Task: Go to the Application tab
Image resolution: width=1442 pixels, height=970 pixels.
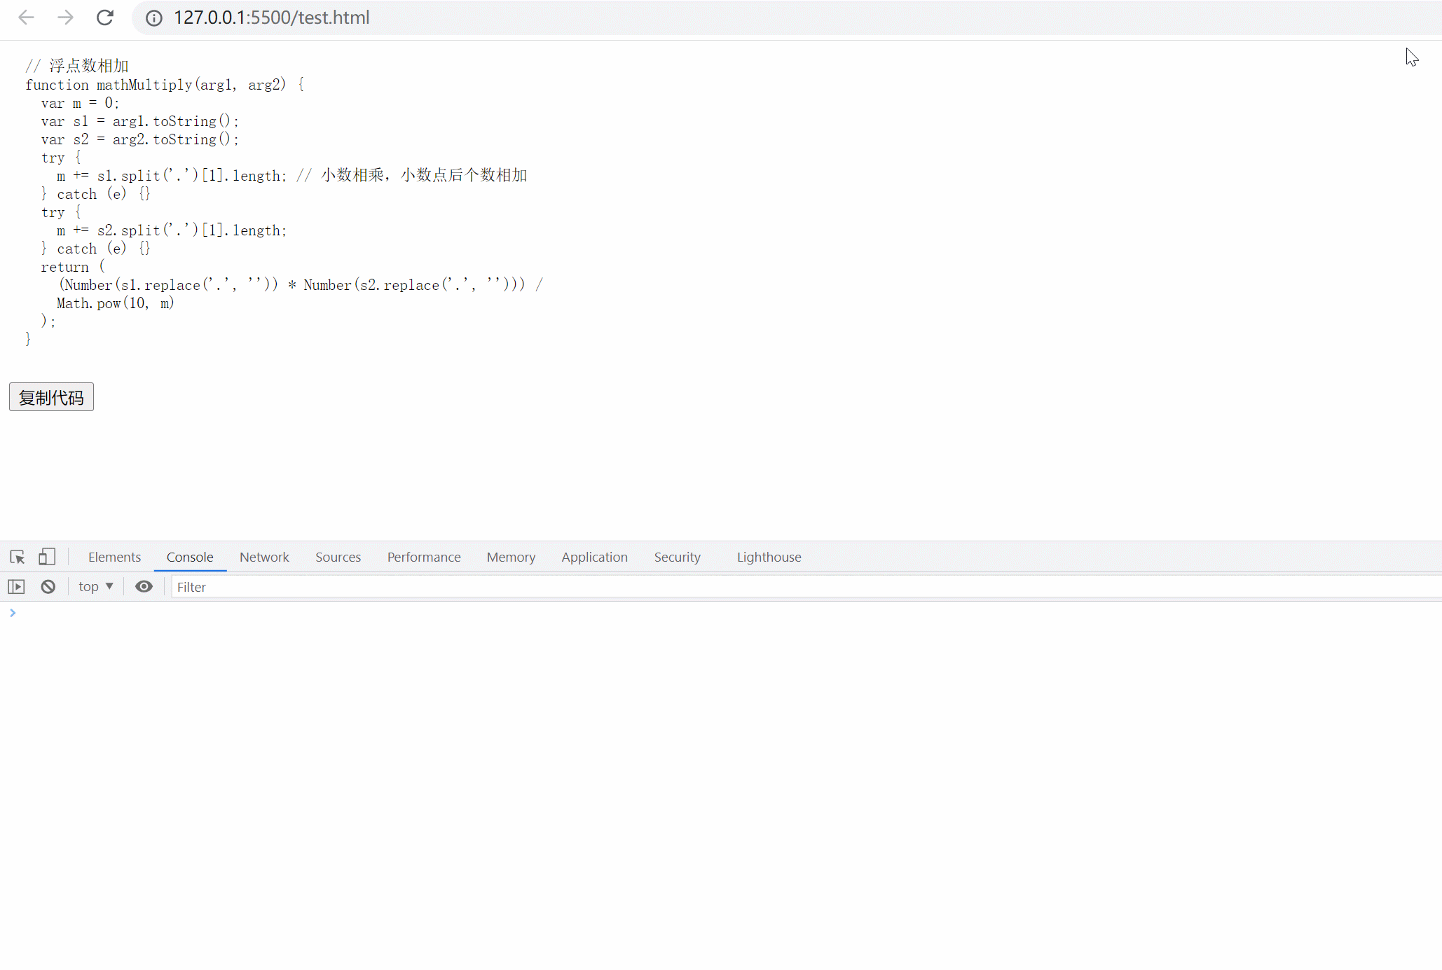Action: click(594, 557)
